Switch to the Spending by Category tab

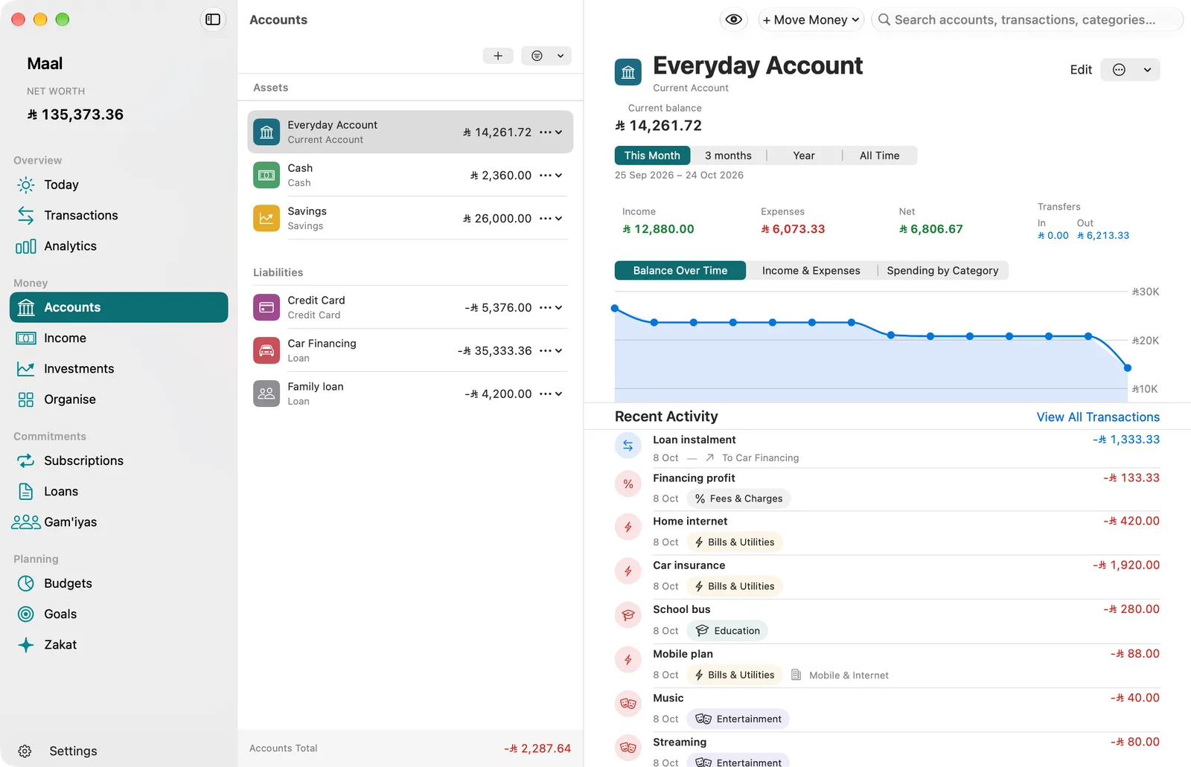(x=942, y=271)
